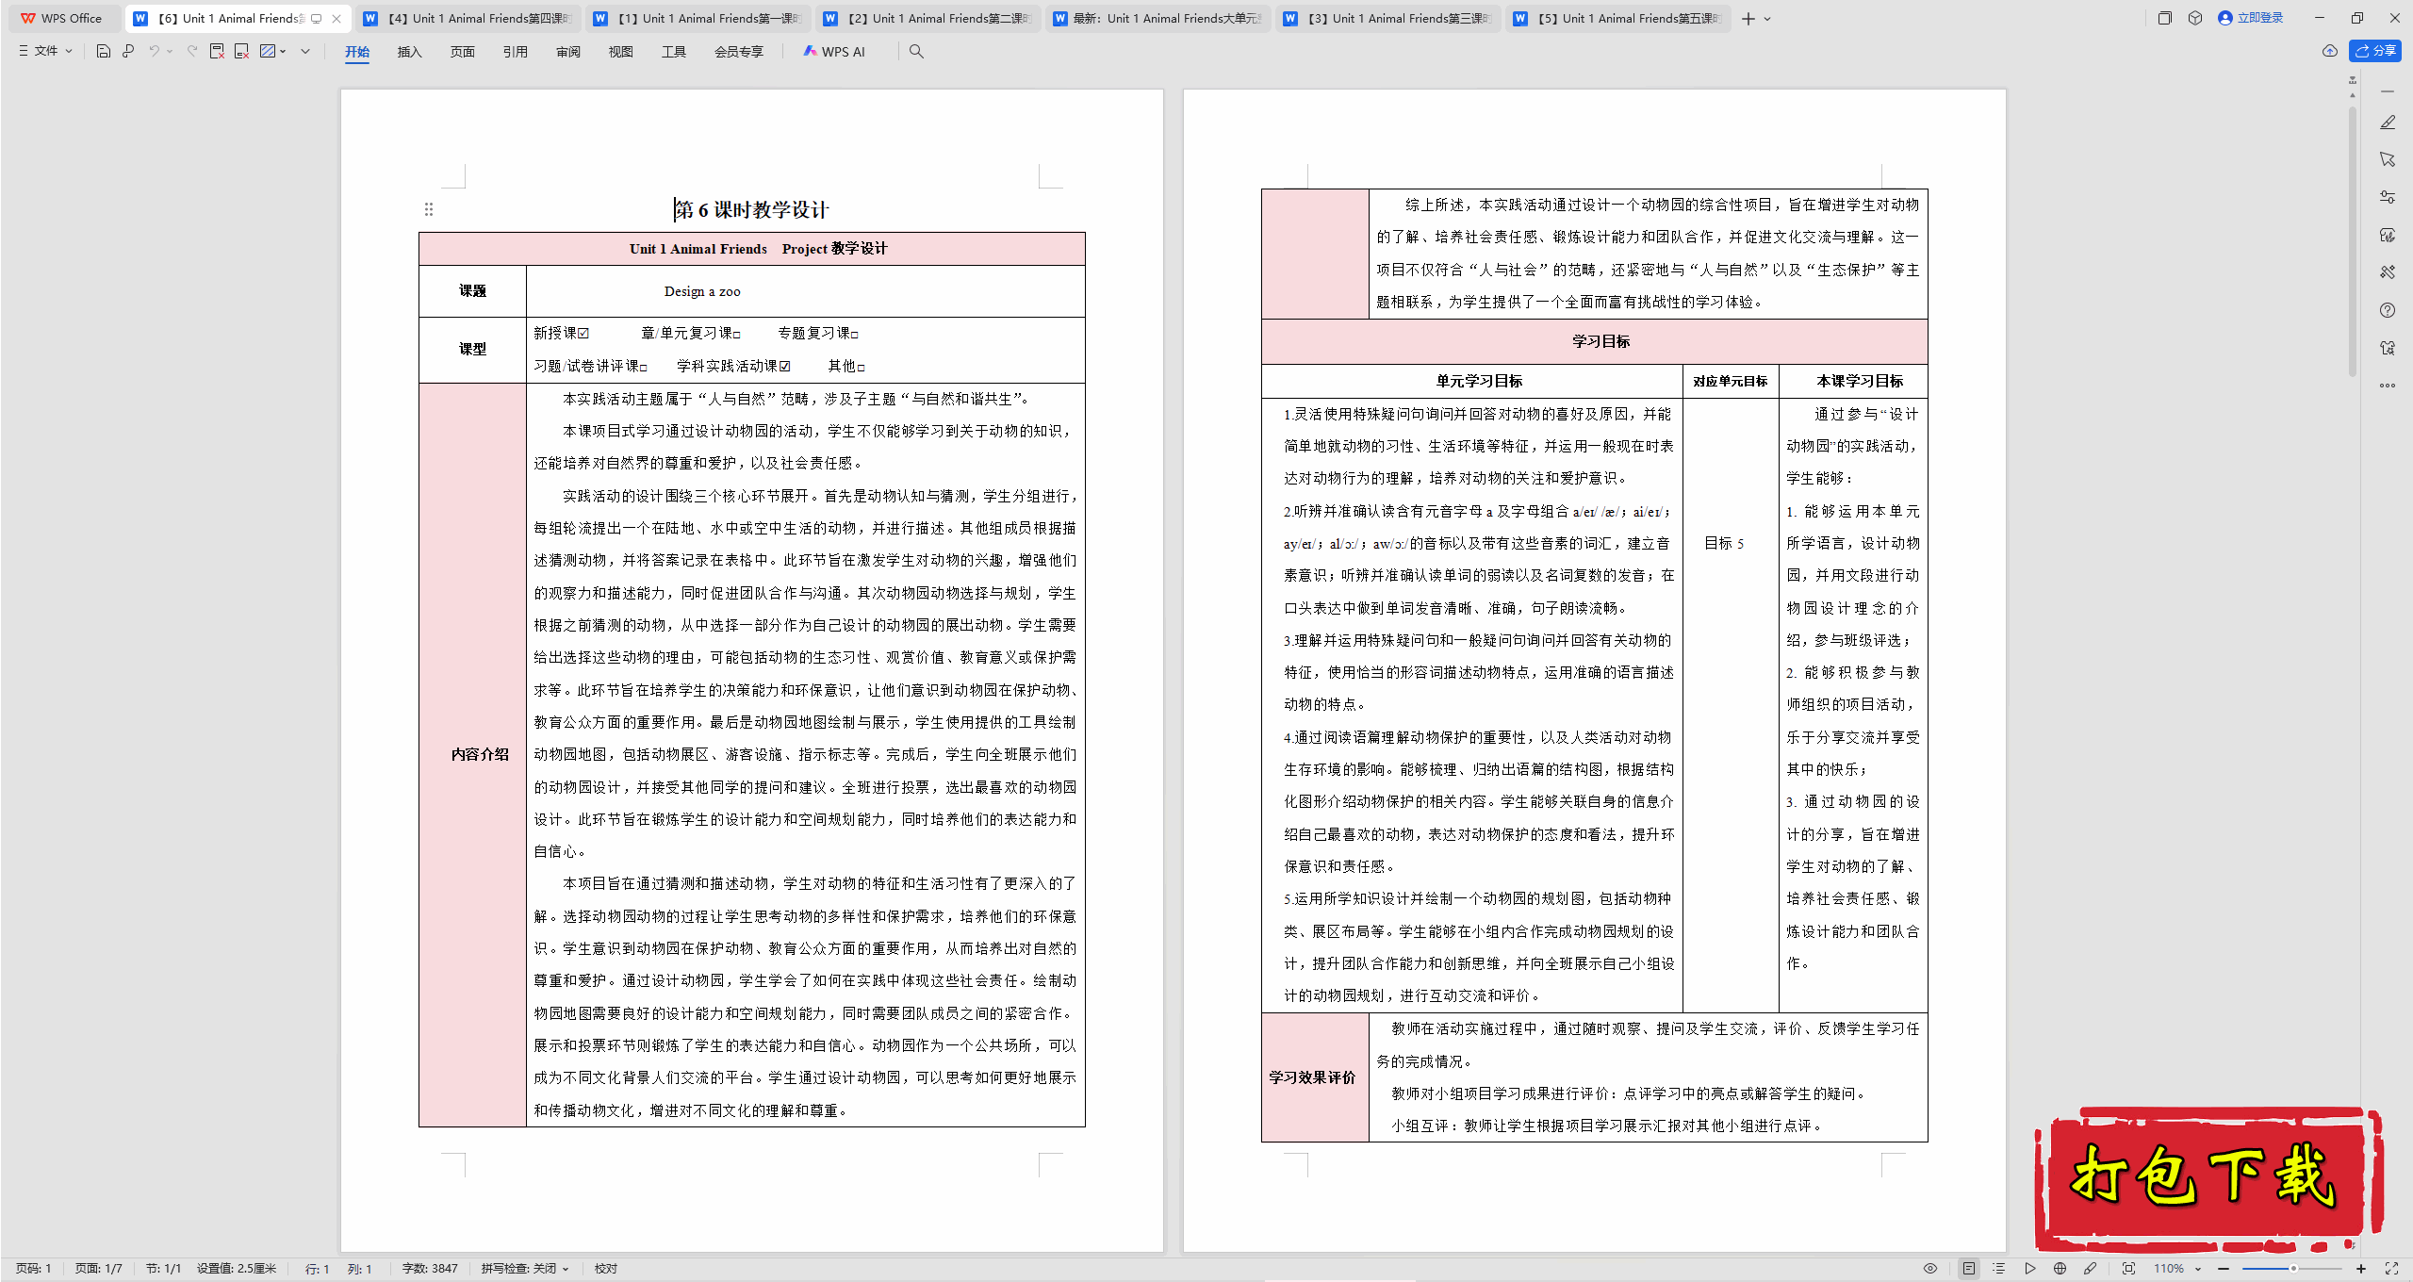Click the Save document icon
The height and width of the screenshot is (1282, 2413).
[x=104, y=51]
